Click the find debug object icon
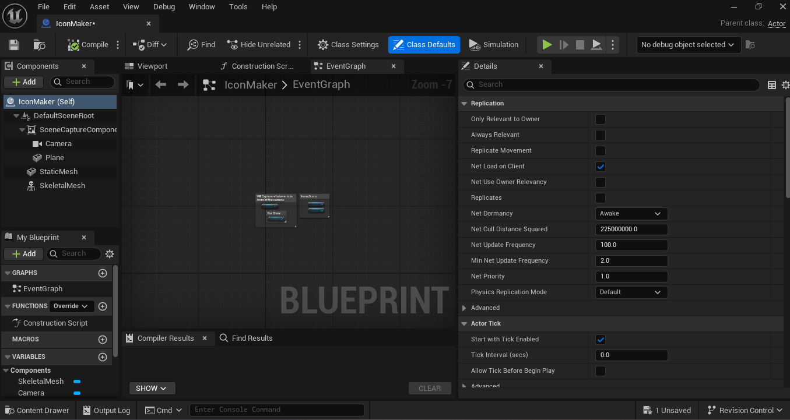 pos(750,45)
